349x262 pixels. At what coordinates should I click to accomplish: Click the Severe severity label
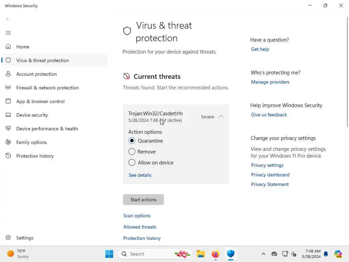click(x=207, y=117)
